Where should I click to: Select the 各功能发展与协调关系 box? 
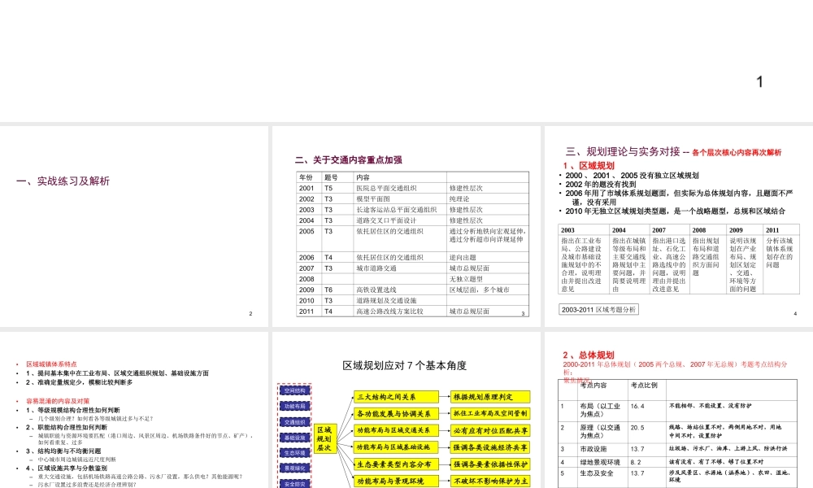pos(396,414)
